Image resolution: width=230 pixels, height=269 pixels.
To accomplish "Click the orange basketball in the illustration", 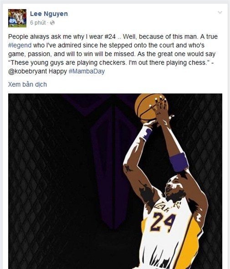I will [148, 107].
